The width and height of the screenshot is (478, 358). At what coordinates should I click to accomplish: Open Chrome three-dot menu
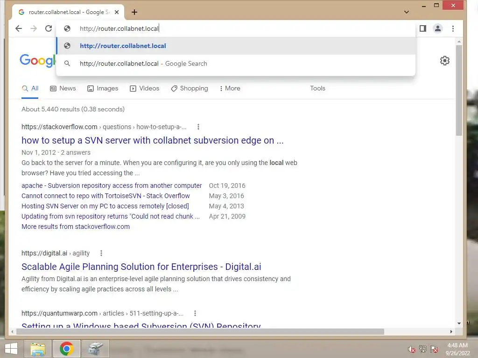pyautogui.click(x=453, y=28)
